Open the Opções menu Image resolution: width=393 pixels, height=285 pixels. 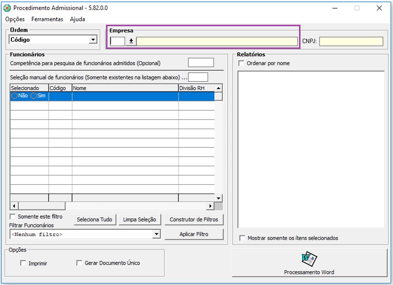(15, 19)
